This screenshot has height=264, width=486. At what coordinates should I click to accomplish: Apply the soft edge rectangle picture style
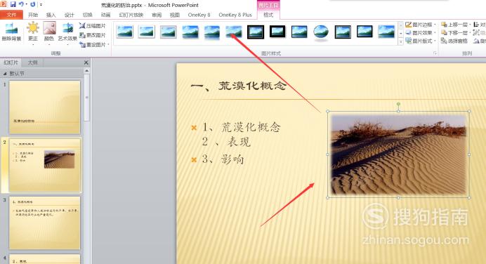[x=234, y=32]
